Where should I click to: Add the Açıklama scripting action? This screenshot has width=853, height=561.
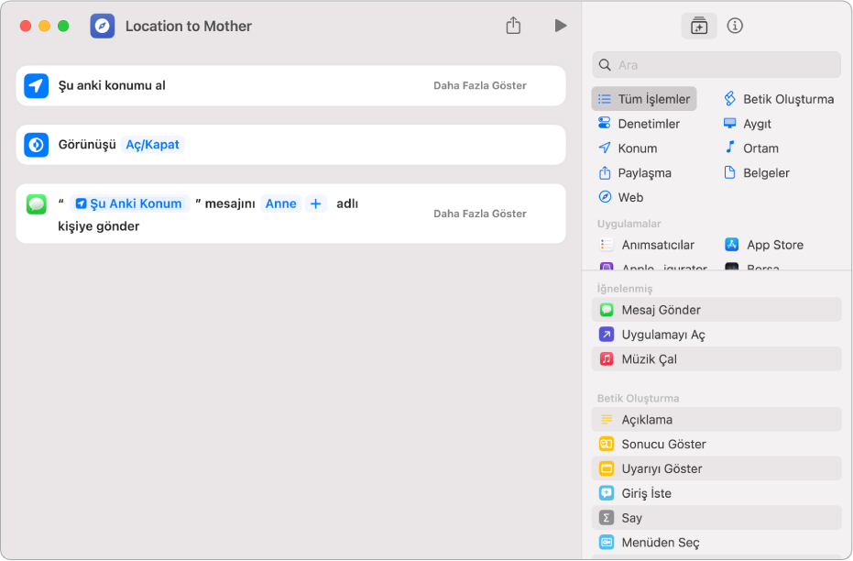[x=647, y=420]
